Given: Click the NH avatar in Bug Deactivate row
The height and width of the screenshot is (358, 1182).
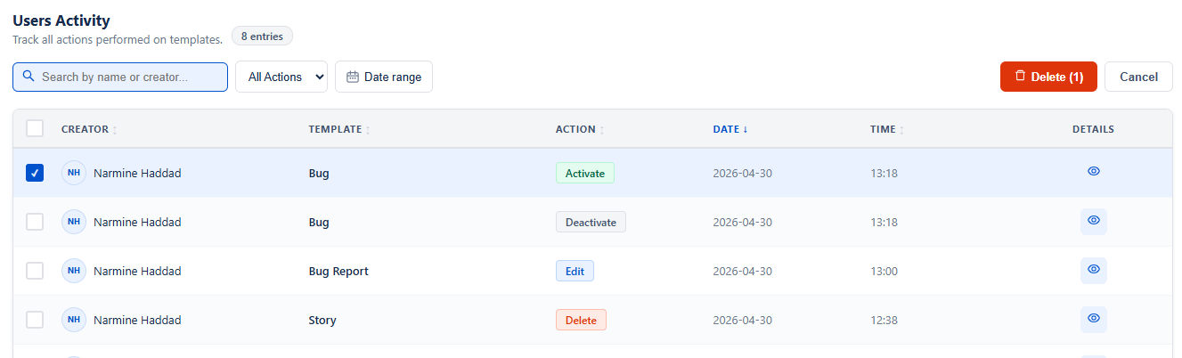Looking at the screenshot, I should (74, 222).
